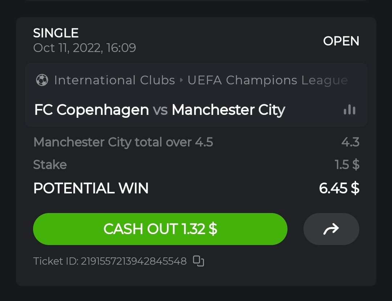
Task: Open match statistics bar chart icon
Action: 350,110
